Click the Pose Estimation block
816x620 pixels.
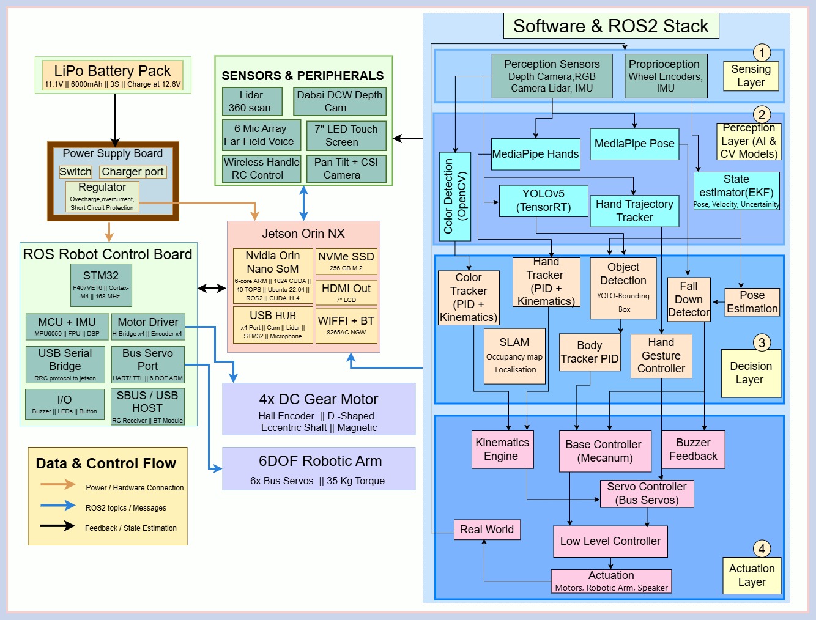(x=752, y=302)
